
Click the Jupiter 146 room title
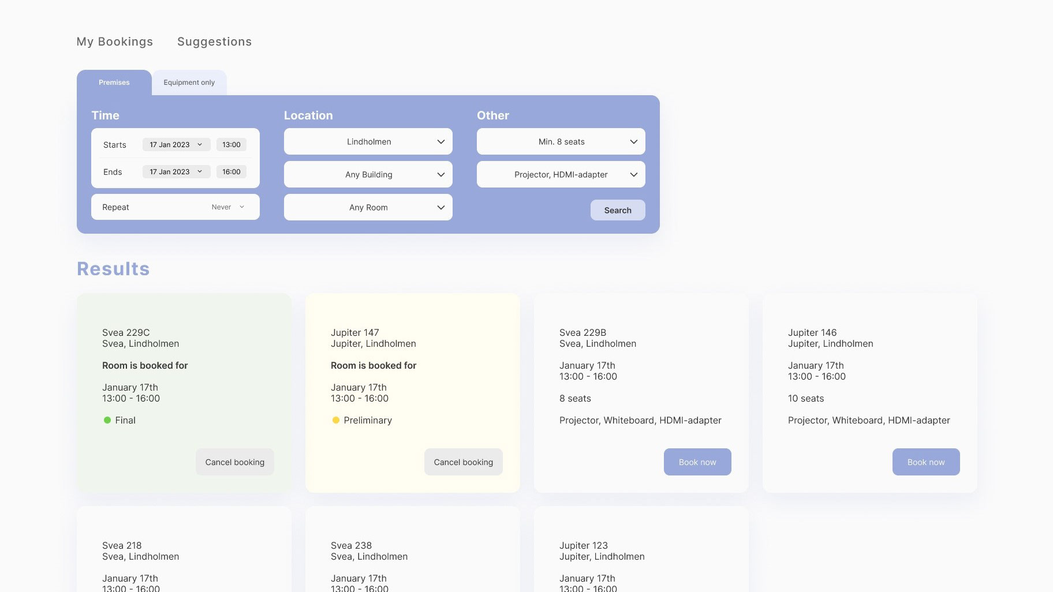tap(812, 332)
